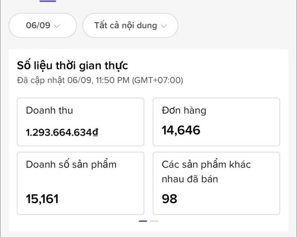Screen dimensions: 297x237
Task: Click the Đơn hàng label text
Action: point(184,110)
